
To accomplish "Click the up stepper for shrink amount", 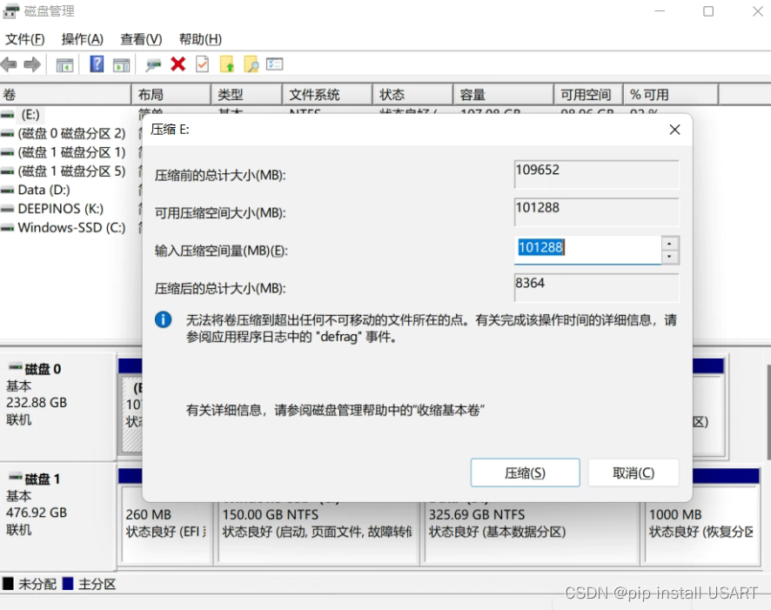I will click(670, 244).
